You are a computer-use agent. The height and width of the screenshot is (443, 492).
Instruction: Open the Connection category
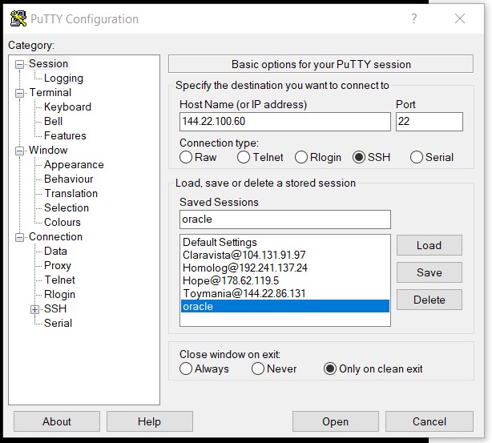point(55,237)
